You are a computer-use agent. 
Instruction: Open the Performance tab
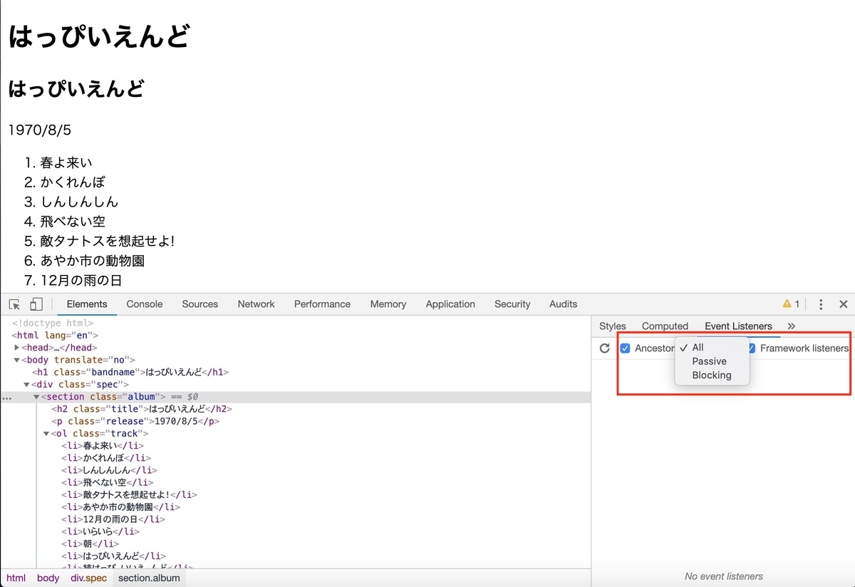point(322,304)
